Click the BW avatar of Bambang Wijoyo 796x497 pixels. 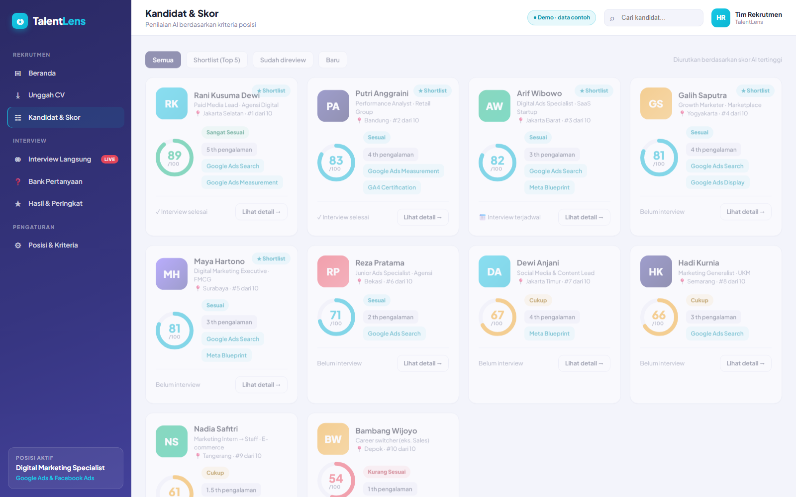click(333, 439)
